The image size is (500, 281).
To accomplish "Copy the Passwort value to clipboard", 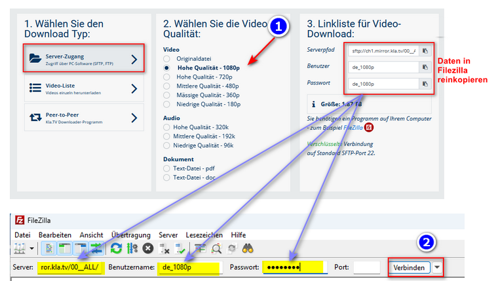I will point(425,83).
